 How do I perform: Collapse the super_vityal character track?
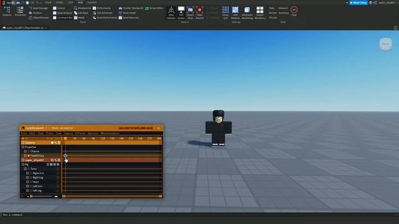pos(23,161)
